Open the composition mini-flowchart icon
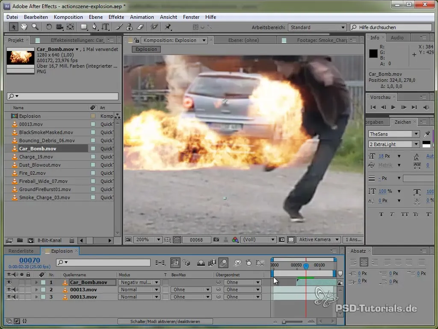The height and width of the screenshot is (329, 438). tap(160, 263)
